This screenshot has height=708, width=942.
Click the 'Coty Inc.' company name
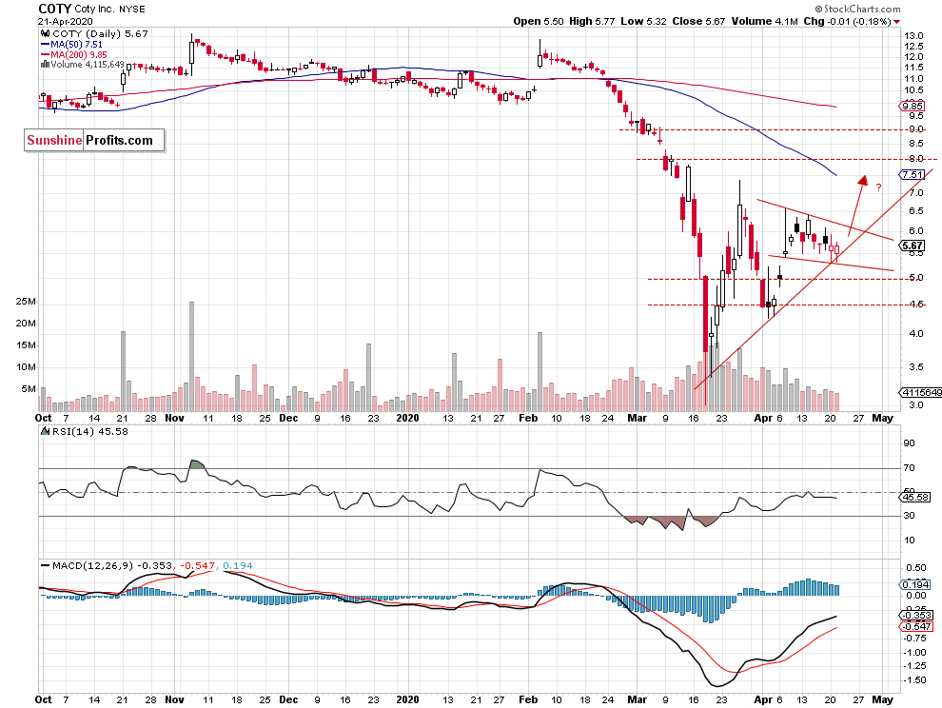pyautogui.click(x=94, y=9)
